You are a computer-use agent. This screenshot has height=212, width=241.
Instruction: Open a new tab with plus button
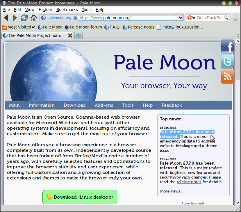tap(78, 35)
